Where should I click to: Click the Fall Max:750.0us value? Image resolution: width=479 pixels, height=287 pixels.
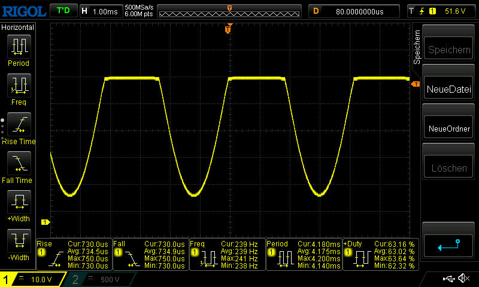pos(165,259)
